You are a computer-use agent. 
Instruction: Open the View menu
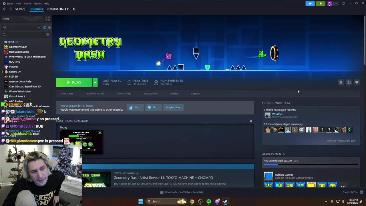click(x=19, y=3)
